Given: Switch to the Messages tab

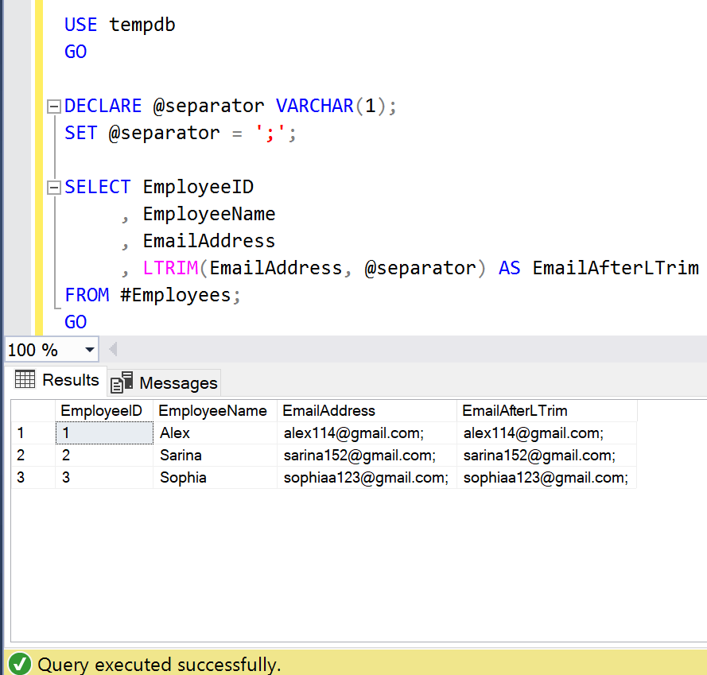Looking at the screenshot, I should 165,383.
